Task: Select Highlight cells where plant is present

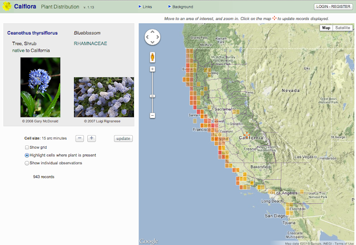Action: (x=27, y=155)
